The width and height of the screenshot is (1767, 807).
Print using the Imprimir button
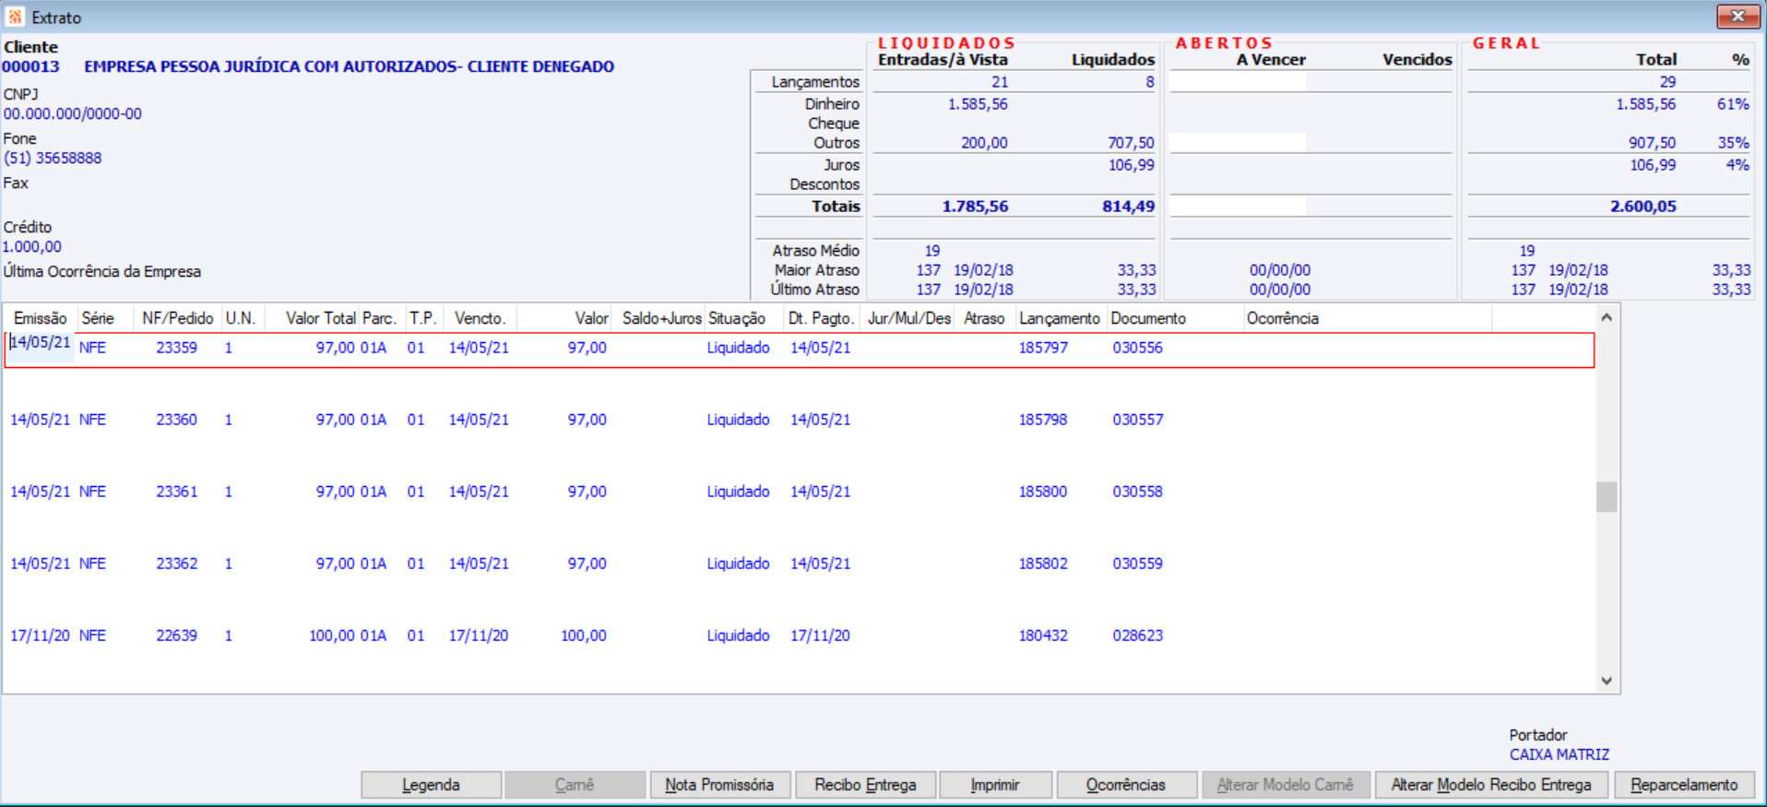pos(995,785)
